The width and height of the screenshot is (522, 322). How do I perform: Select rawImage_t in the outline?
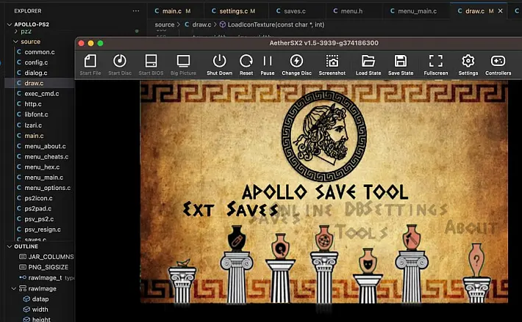point(46,278)
